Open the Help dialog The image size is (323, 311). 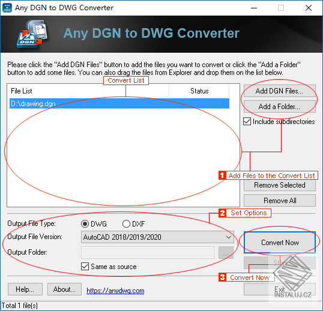tap(25, 289)
